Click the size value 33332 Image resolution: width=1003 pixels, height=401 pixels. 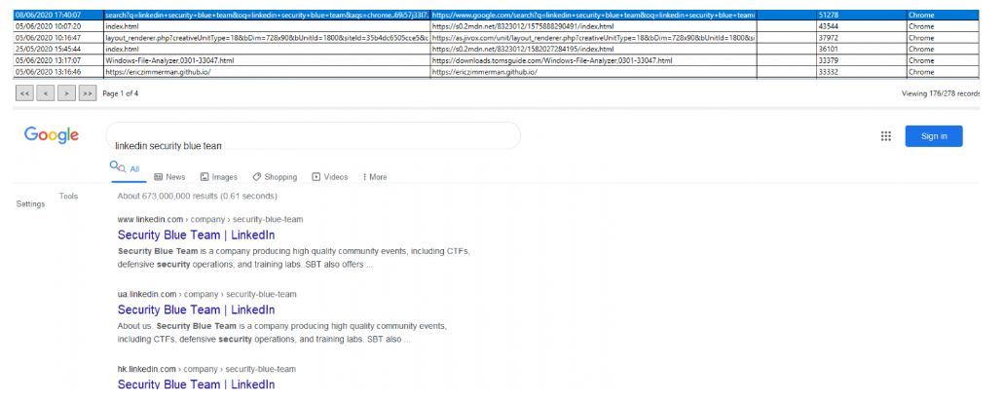click(828, 72)
